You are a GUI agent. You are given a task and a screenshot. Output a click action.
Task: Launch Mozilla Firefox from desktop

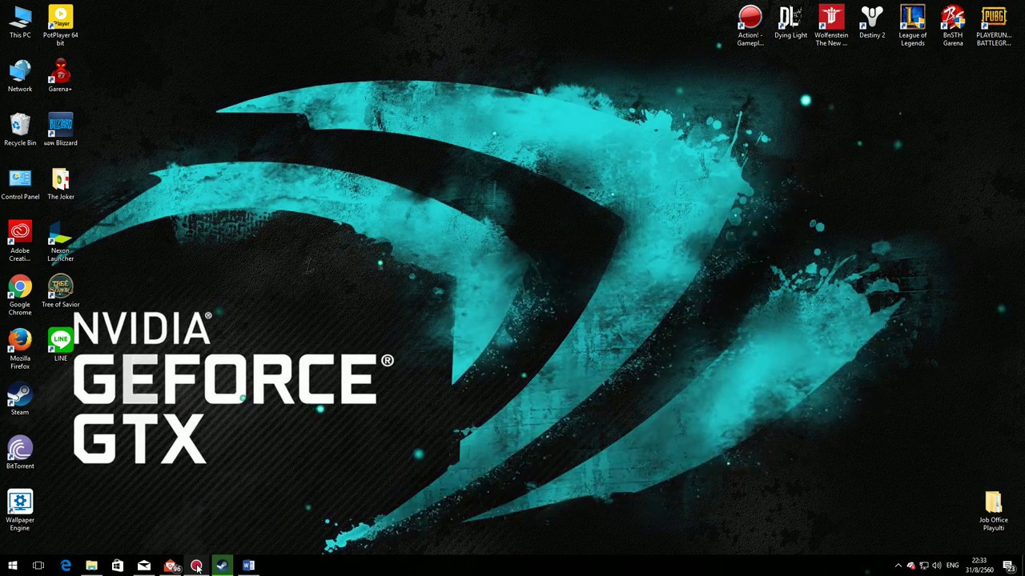pyautogui.click(x=20, y=349)
